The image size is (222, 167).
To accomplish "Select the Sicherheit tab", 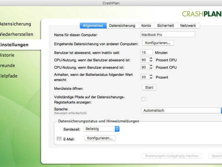I will pyautogui.click(x=165, y=26).
